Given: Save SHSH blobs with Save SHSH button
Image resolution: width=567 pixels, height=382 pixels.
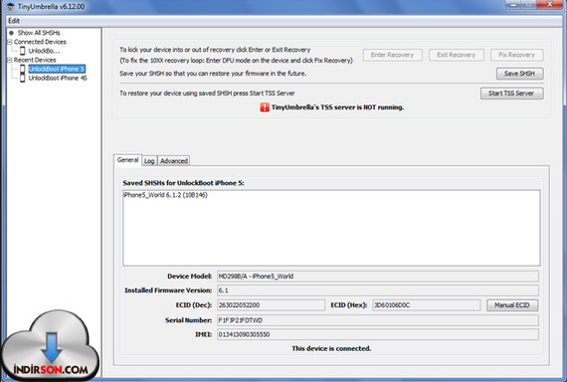Looking at the screenshot, I should (519, 74).
